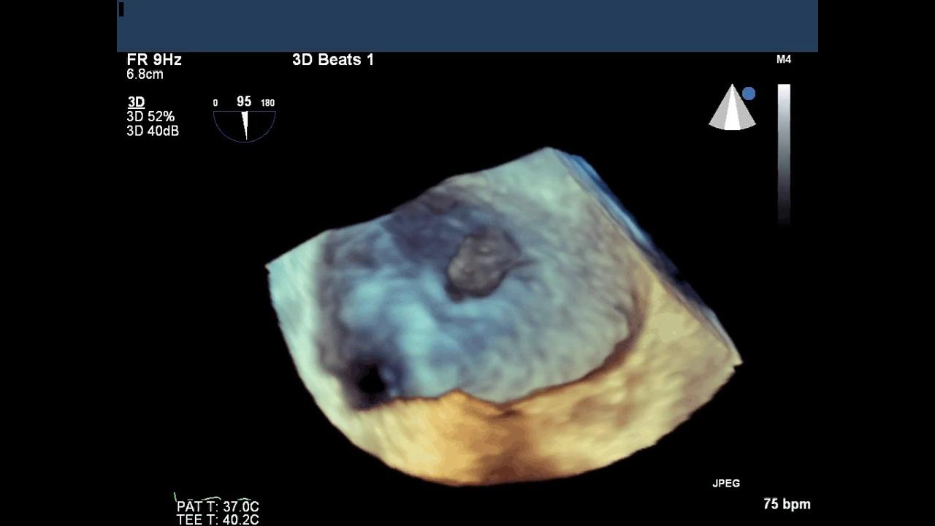935x526 pixels.
Task: Click the black cursor mark in top banner
Action: [121, 9]
